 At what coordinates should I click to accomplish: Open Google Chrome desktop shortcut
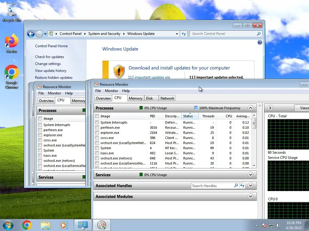(x=12, y=77)
